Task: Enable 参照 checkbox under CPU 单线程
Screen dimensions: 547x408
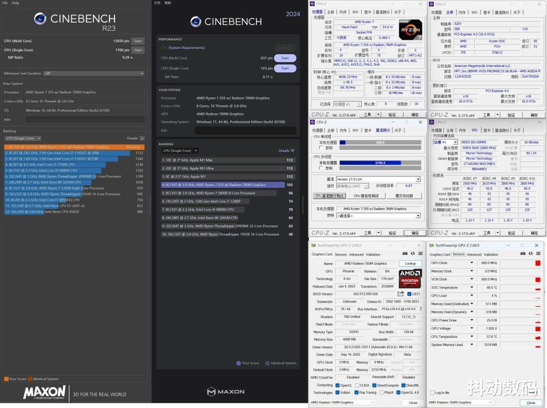Action: (x=321, y=148)
